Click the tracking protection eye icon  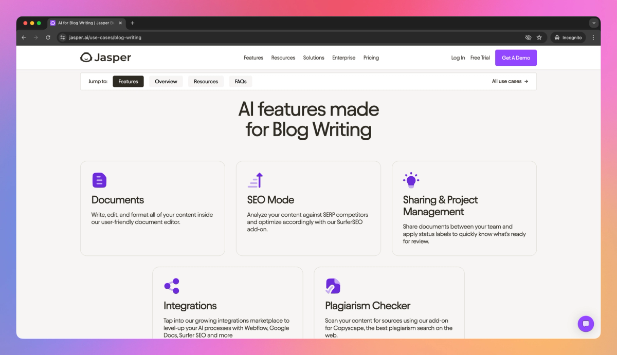528,38
